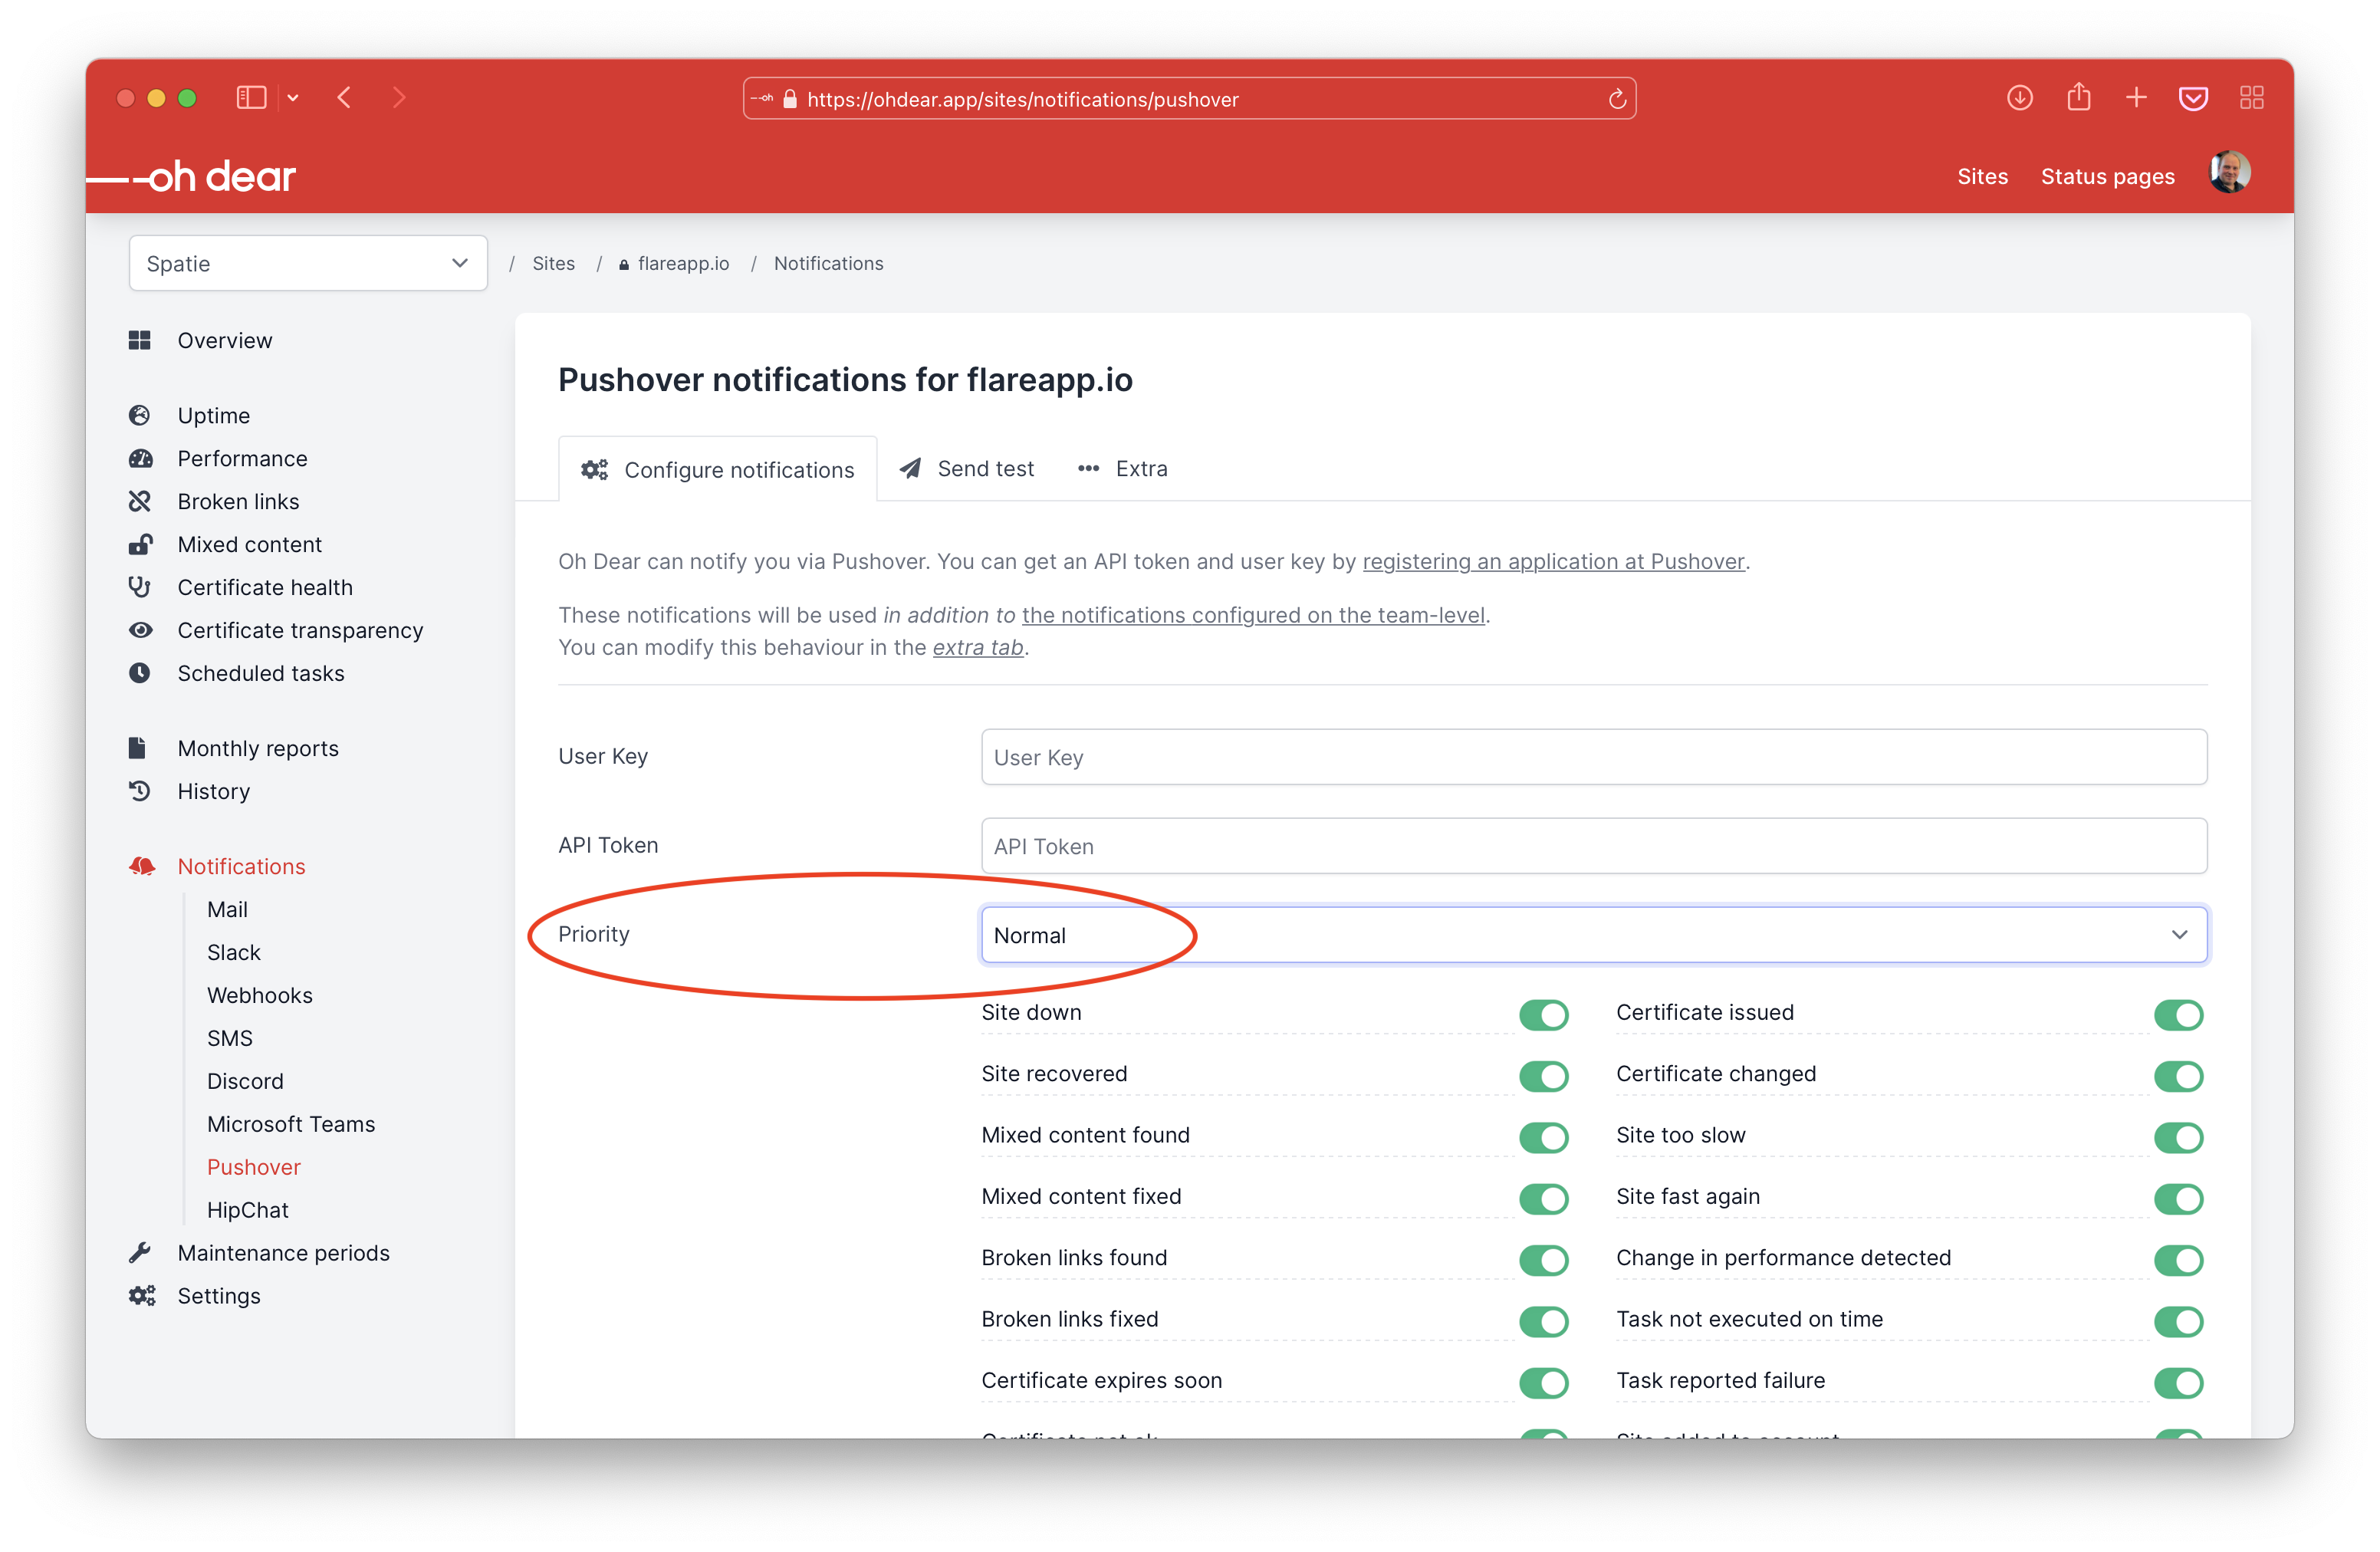Expand the Spatie team selector dropdown
The height and width of the screenshot is (1552, 2380).
click(305, 264)
